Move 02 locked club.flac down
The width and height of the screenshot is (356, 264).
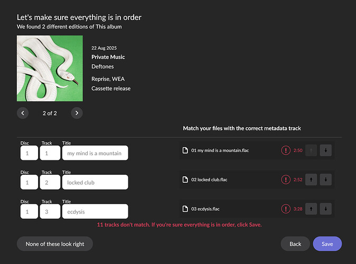(x=326, y=180)
